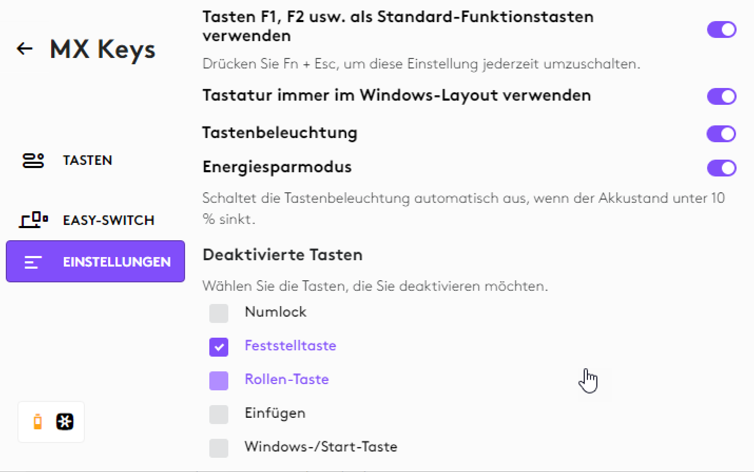
Task: Disable always use Windows layout toggle
Action: (721, 96)
